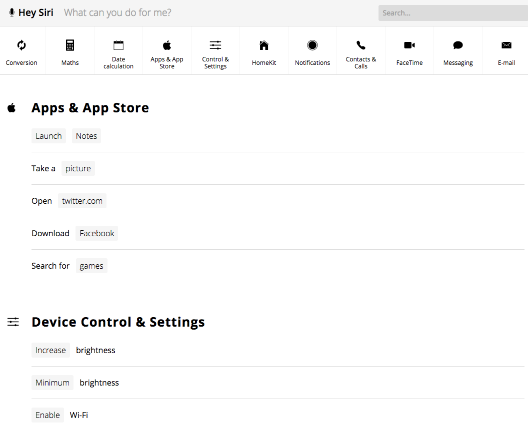
Task: Click the 'Search for' command text
Action: tap(50, 266)
